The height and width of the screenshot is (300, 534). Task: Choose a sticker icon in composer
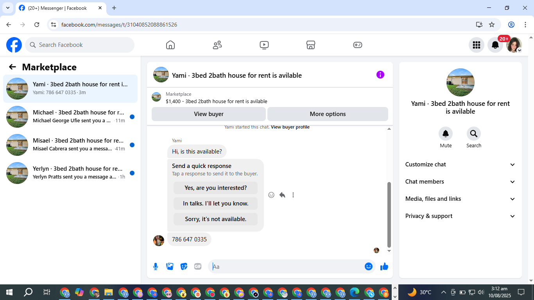pos(184,266)
